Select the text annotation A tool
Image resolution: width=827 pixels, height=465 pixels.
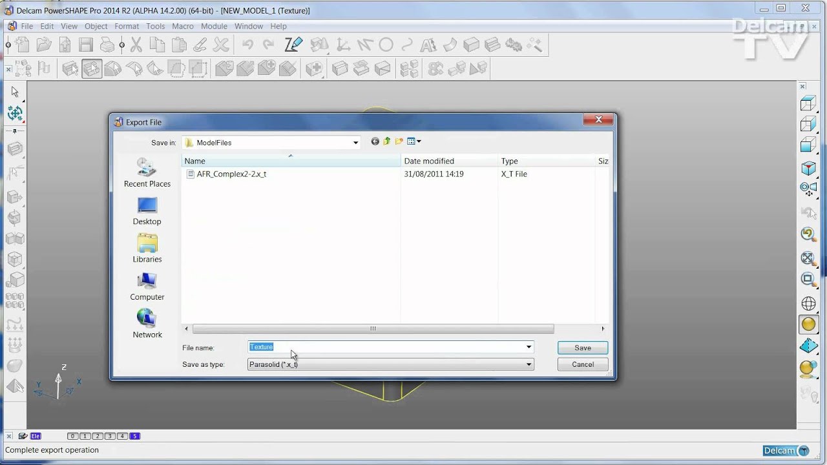428,45
